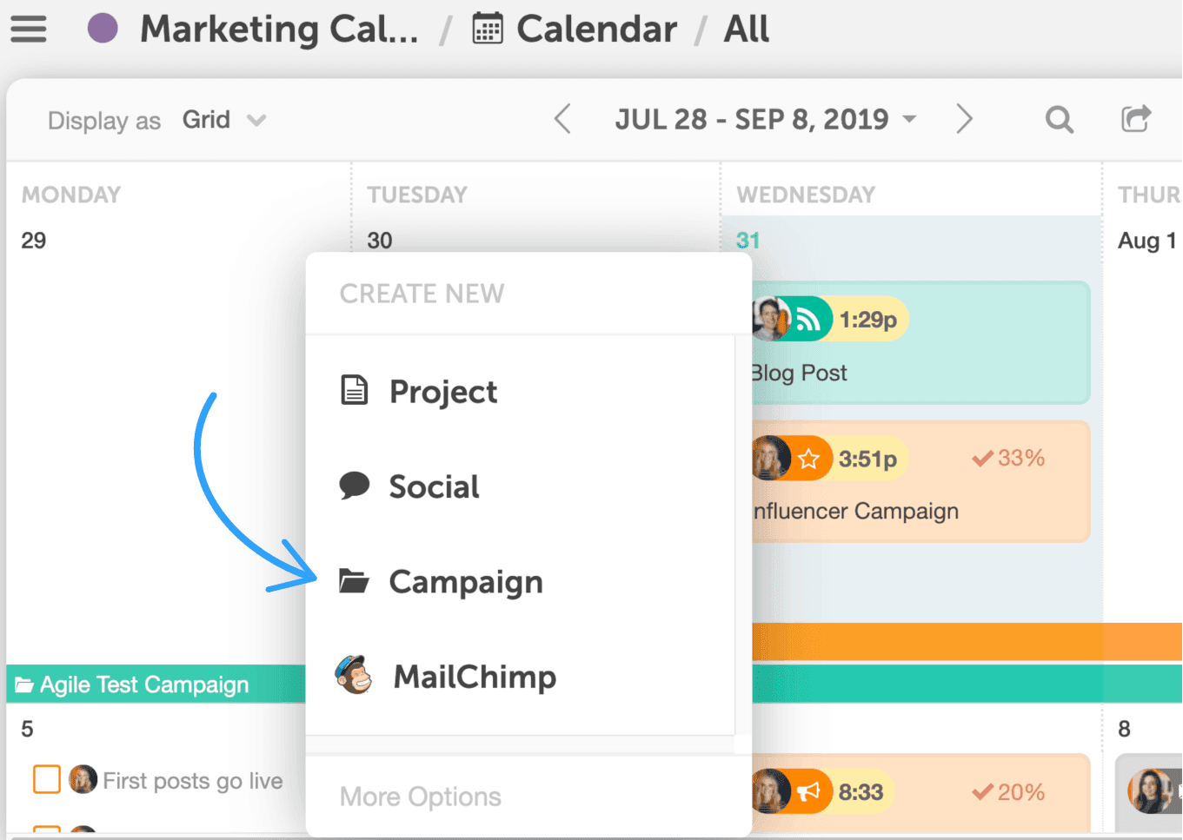Click More Options at the menu bottom
1183x840 pixels.
pyautogui.click(x=421, y=797)
